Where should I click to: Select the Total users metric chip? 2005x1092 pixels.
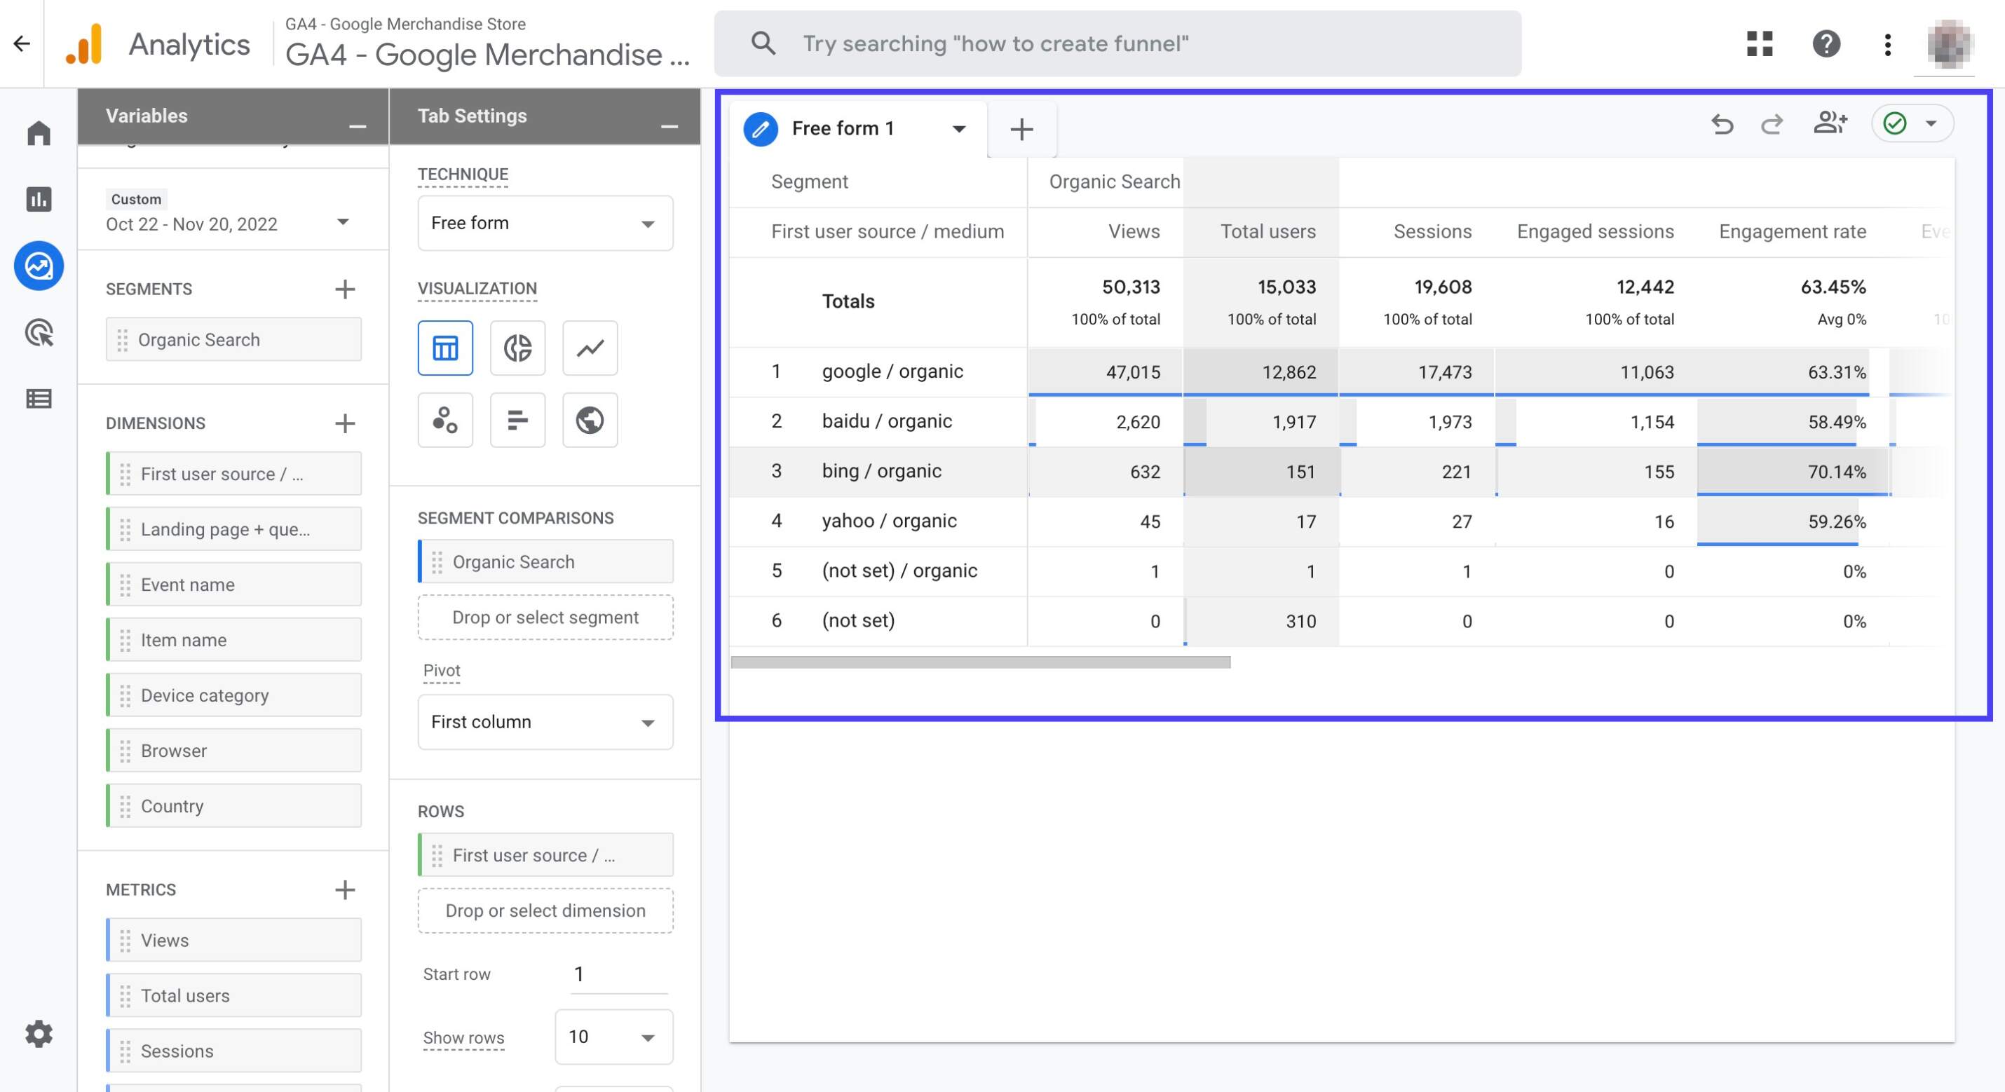click(233, 995)
